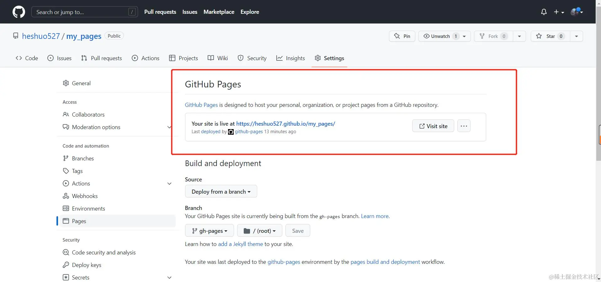The height and width of the screenshot is (282, 601).
Task: Open the pages build and deployment link
Action: 385,262
